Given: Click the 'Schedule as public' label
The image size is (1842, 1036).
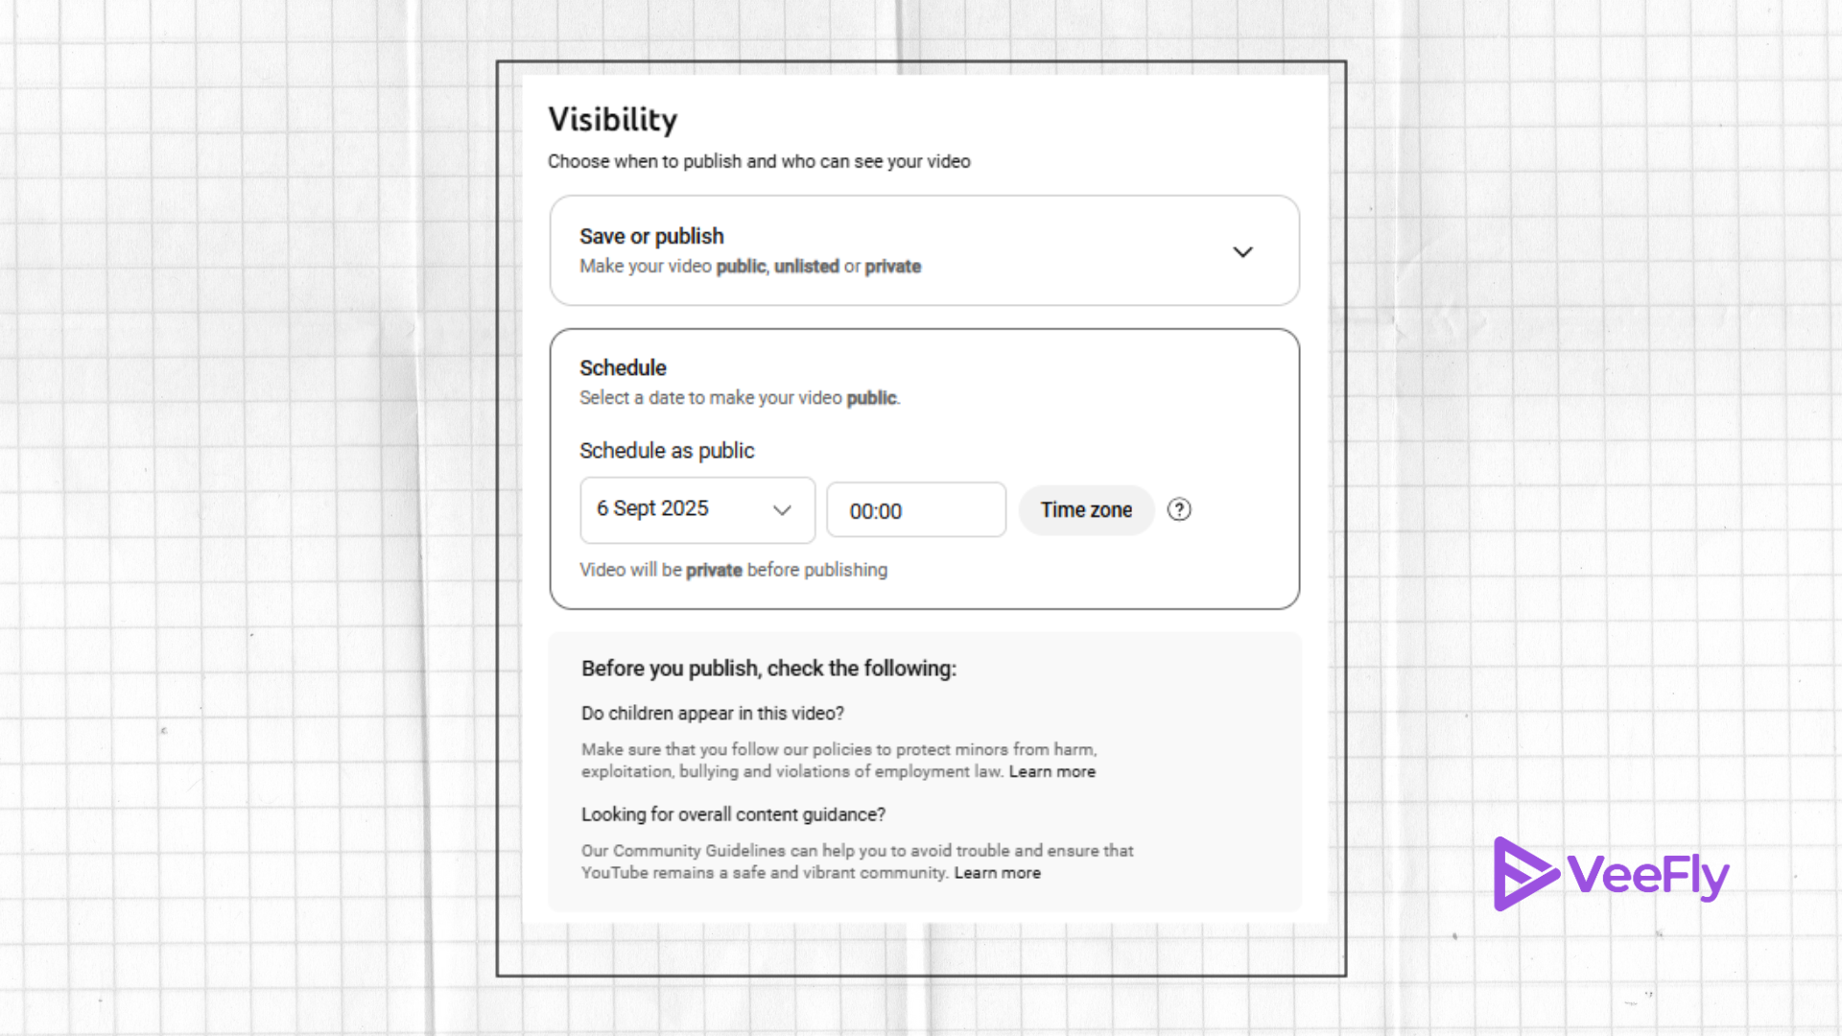Looking at the screenshot, I should [x=667, y=451].
